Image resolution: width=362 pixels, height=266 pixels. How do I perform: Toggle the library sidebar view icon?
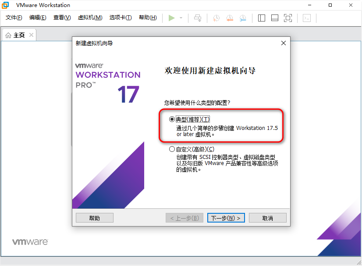(261, 18)
